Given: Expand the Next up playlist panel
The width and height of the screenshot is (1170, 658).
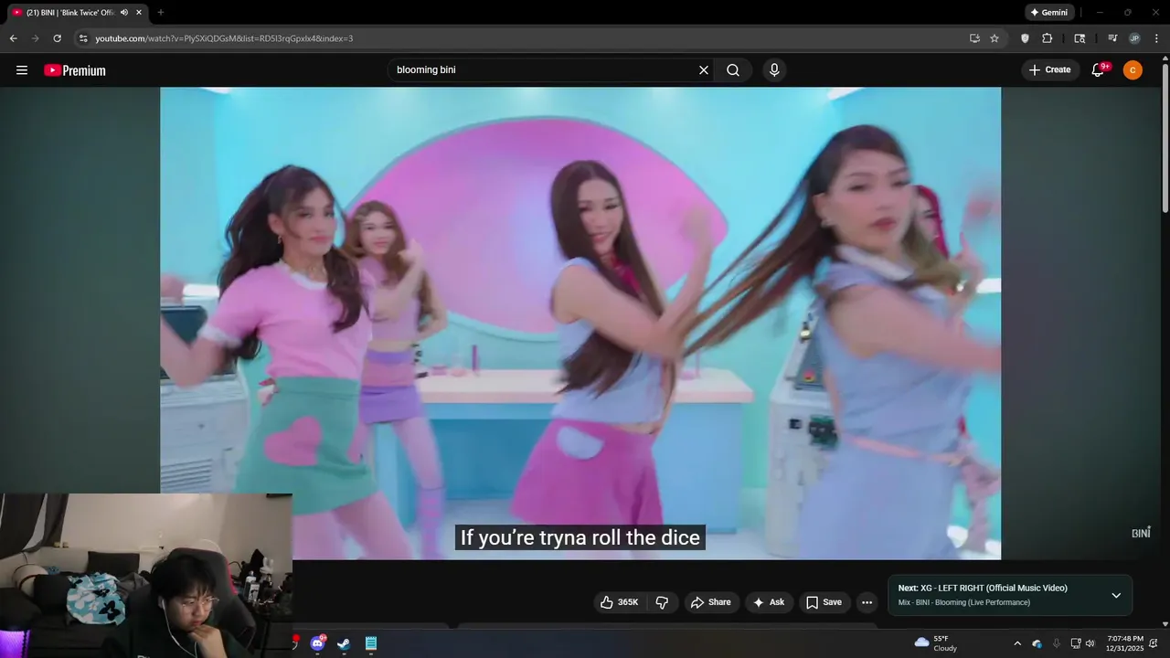Looking at the screenshot, I should click(x=1116, y=595).
